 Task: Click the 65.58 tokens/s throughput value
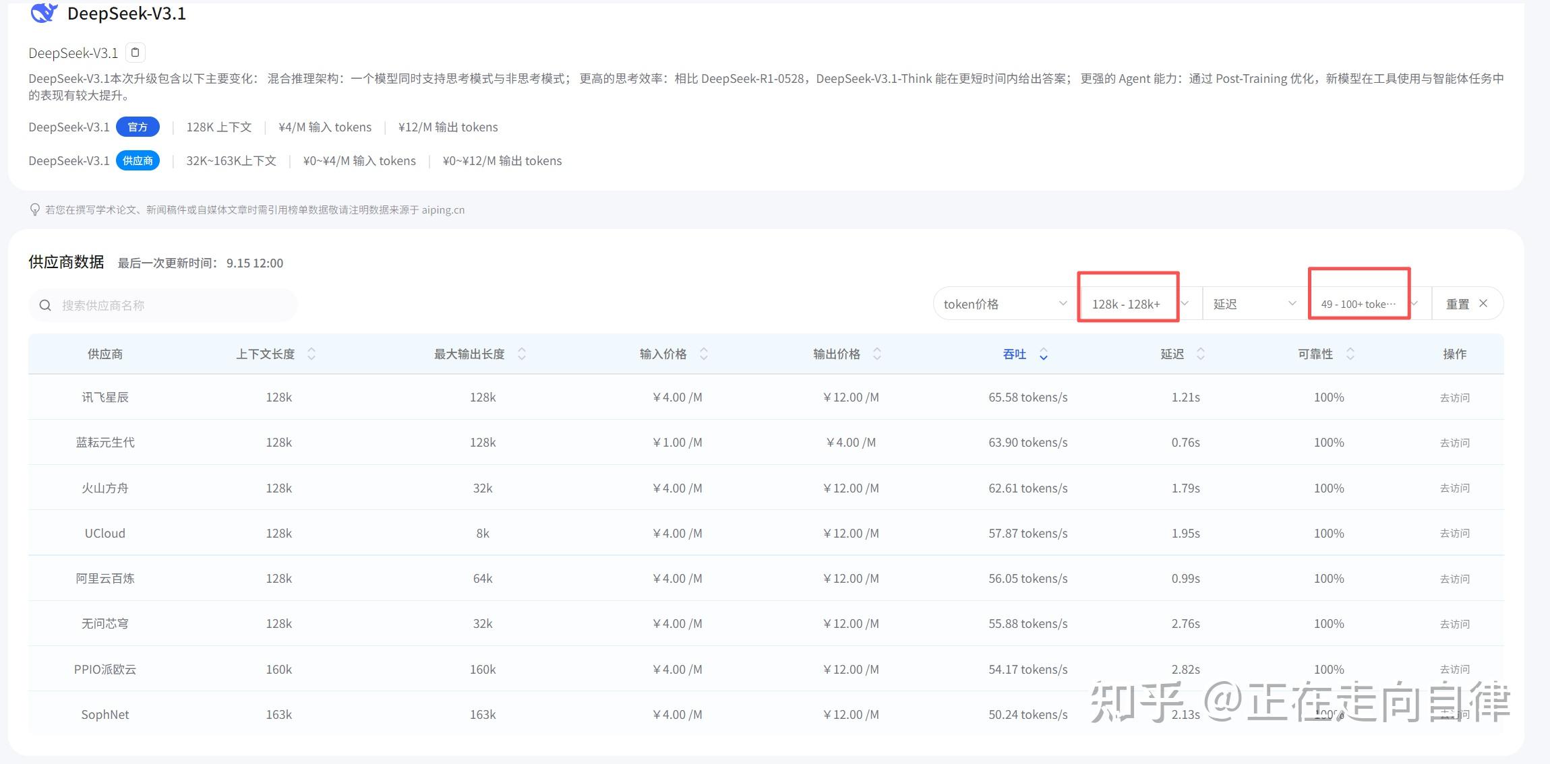1028,397
